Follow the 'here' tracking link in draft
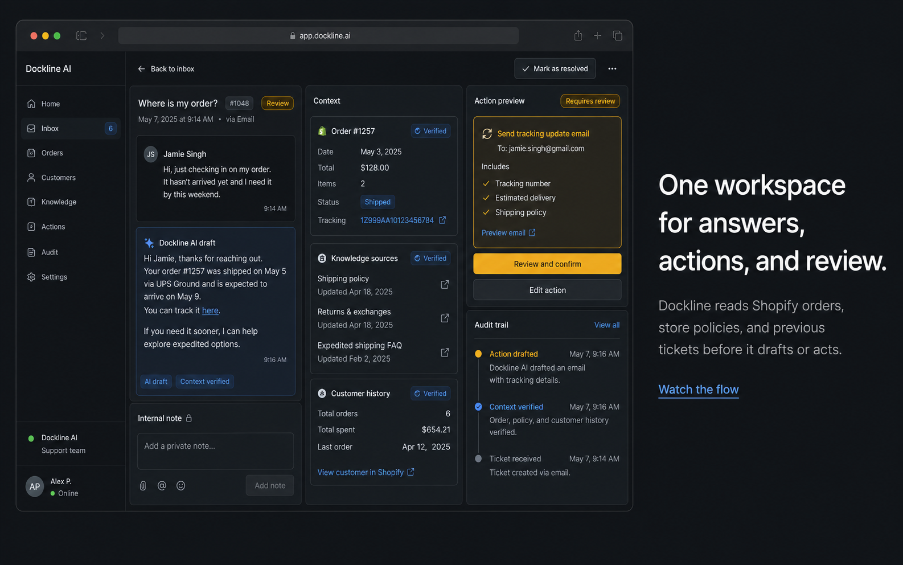903x565 pixels. tap(210, 310)
